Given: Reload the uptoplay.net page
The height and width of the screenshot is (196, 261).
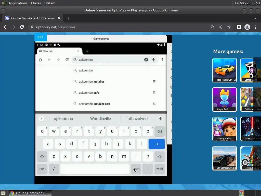Looking at the screenshot, I should [x=22, y=27].
